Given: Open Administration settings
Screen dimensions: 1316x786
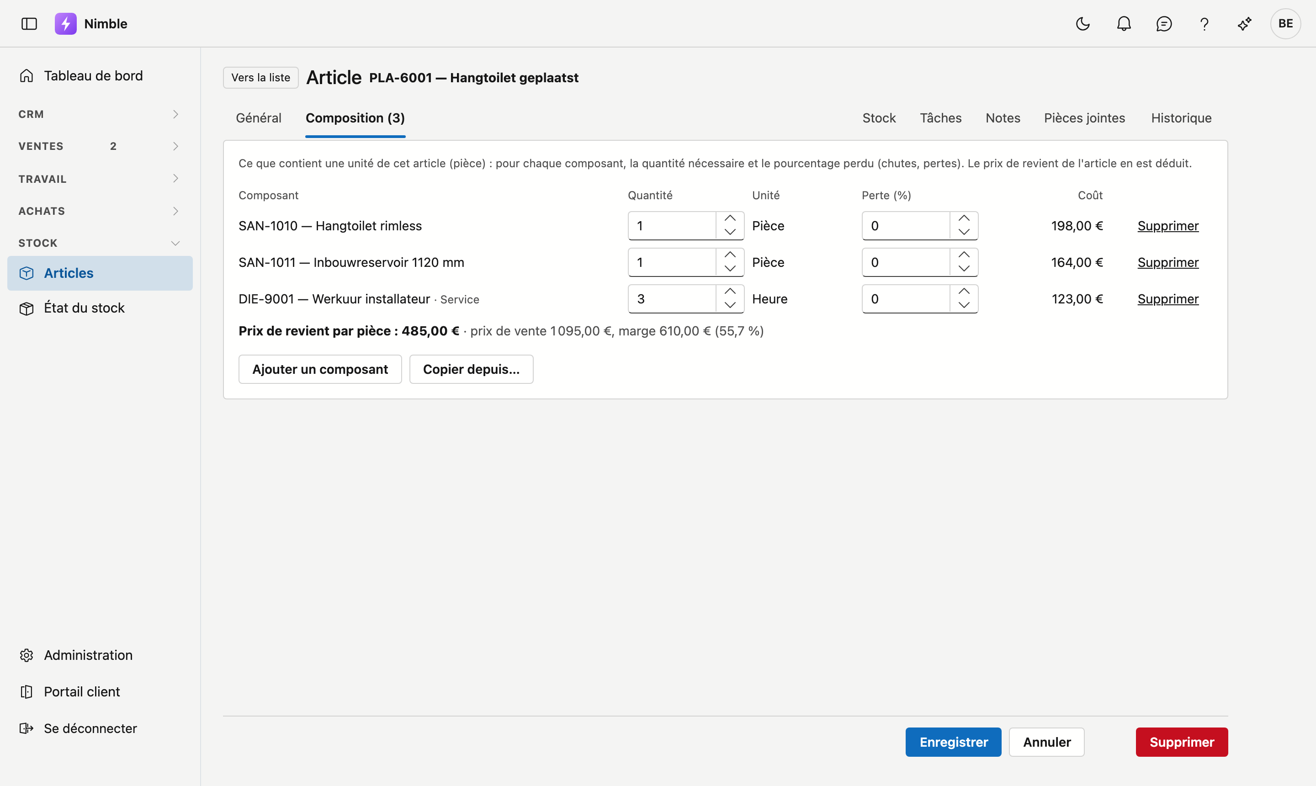Looking at the screenshot, I should pyautogui.click(x=100, y=655).
